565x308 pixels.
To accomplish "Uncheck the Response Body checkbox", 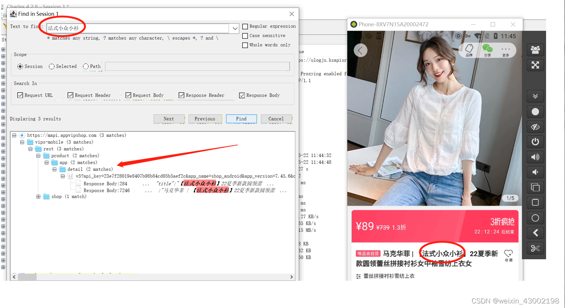I will (x=242, y=95).
